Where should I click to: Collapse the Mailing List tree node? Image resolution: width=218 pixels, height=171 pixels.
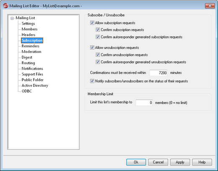(12, 18)
